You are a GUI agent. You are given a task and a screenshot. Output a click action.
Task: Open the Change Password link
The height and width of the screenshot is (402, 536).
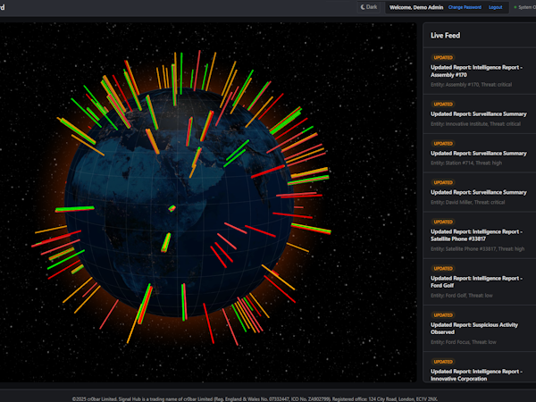point(465,7)
